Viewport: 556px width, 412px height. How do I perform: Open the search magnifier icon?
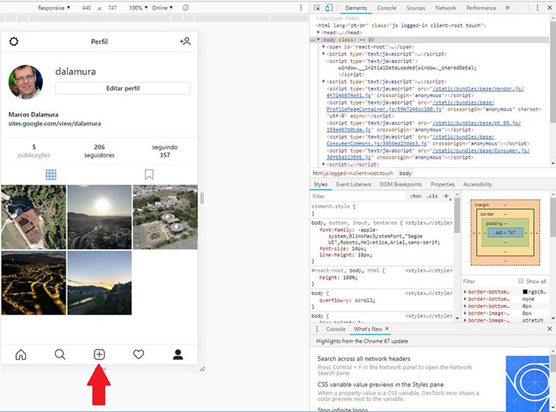point(59,354)
